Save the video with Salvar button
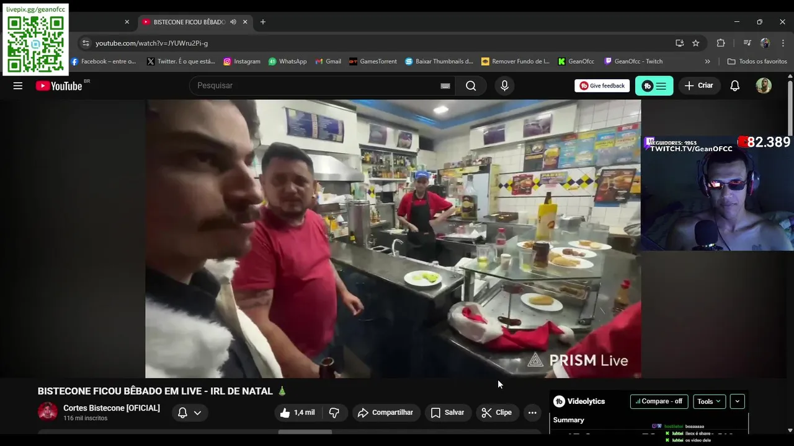 click(x=448, y=413)
